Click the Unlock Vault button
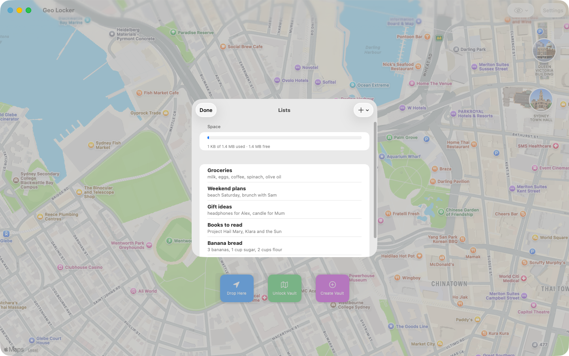This screenshot has width=569, height=356. point(284,288)
